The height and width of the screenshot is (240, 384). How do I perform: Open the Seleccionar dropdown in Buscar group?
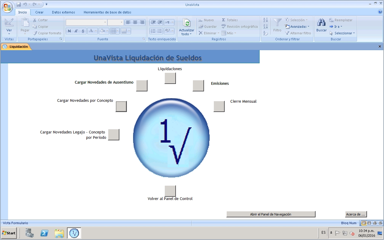342,33
